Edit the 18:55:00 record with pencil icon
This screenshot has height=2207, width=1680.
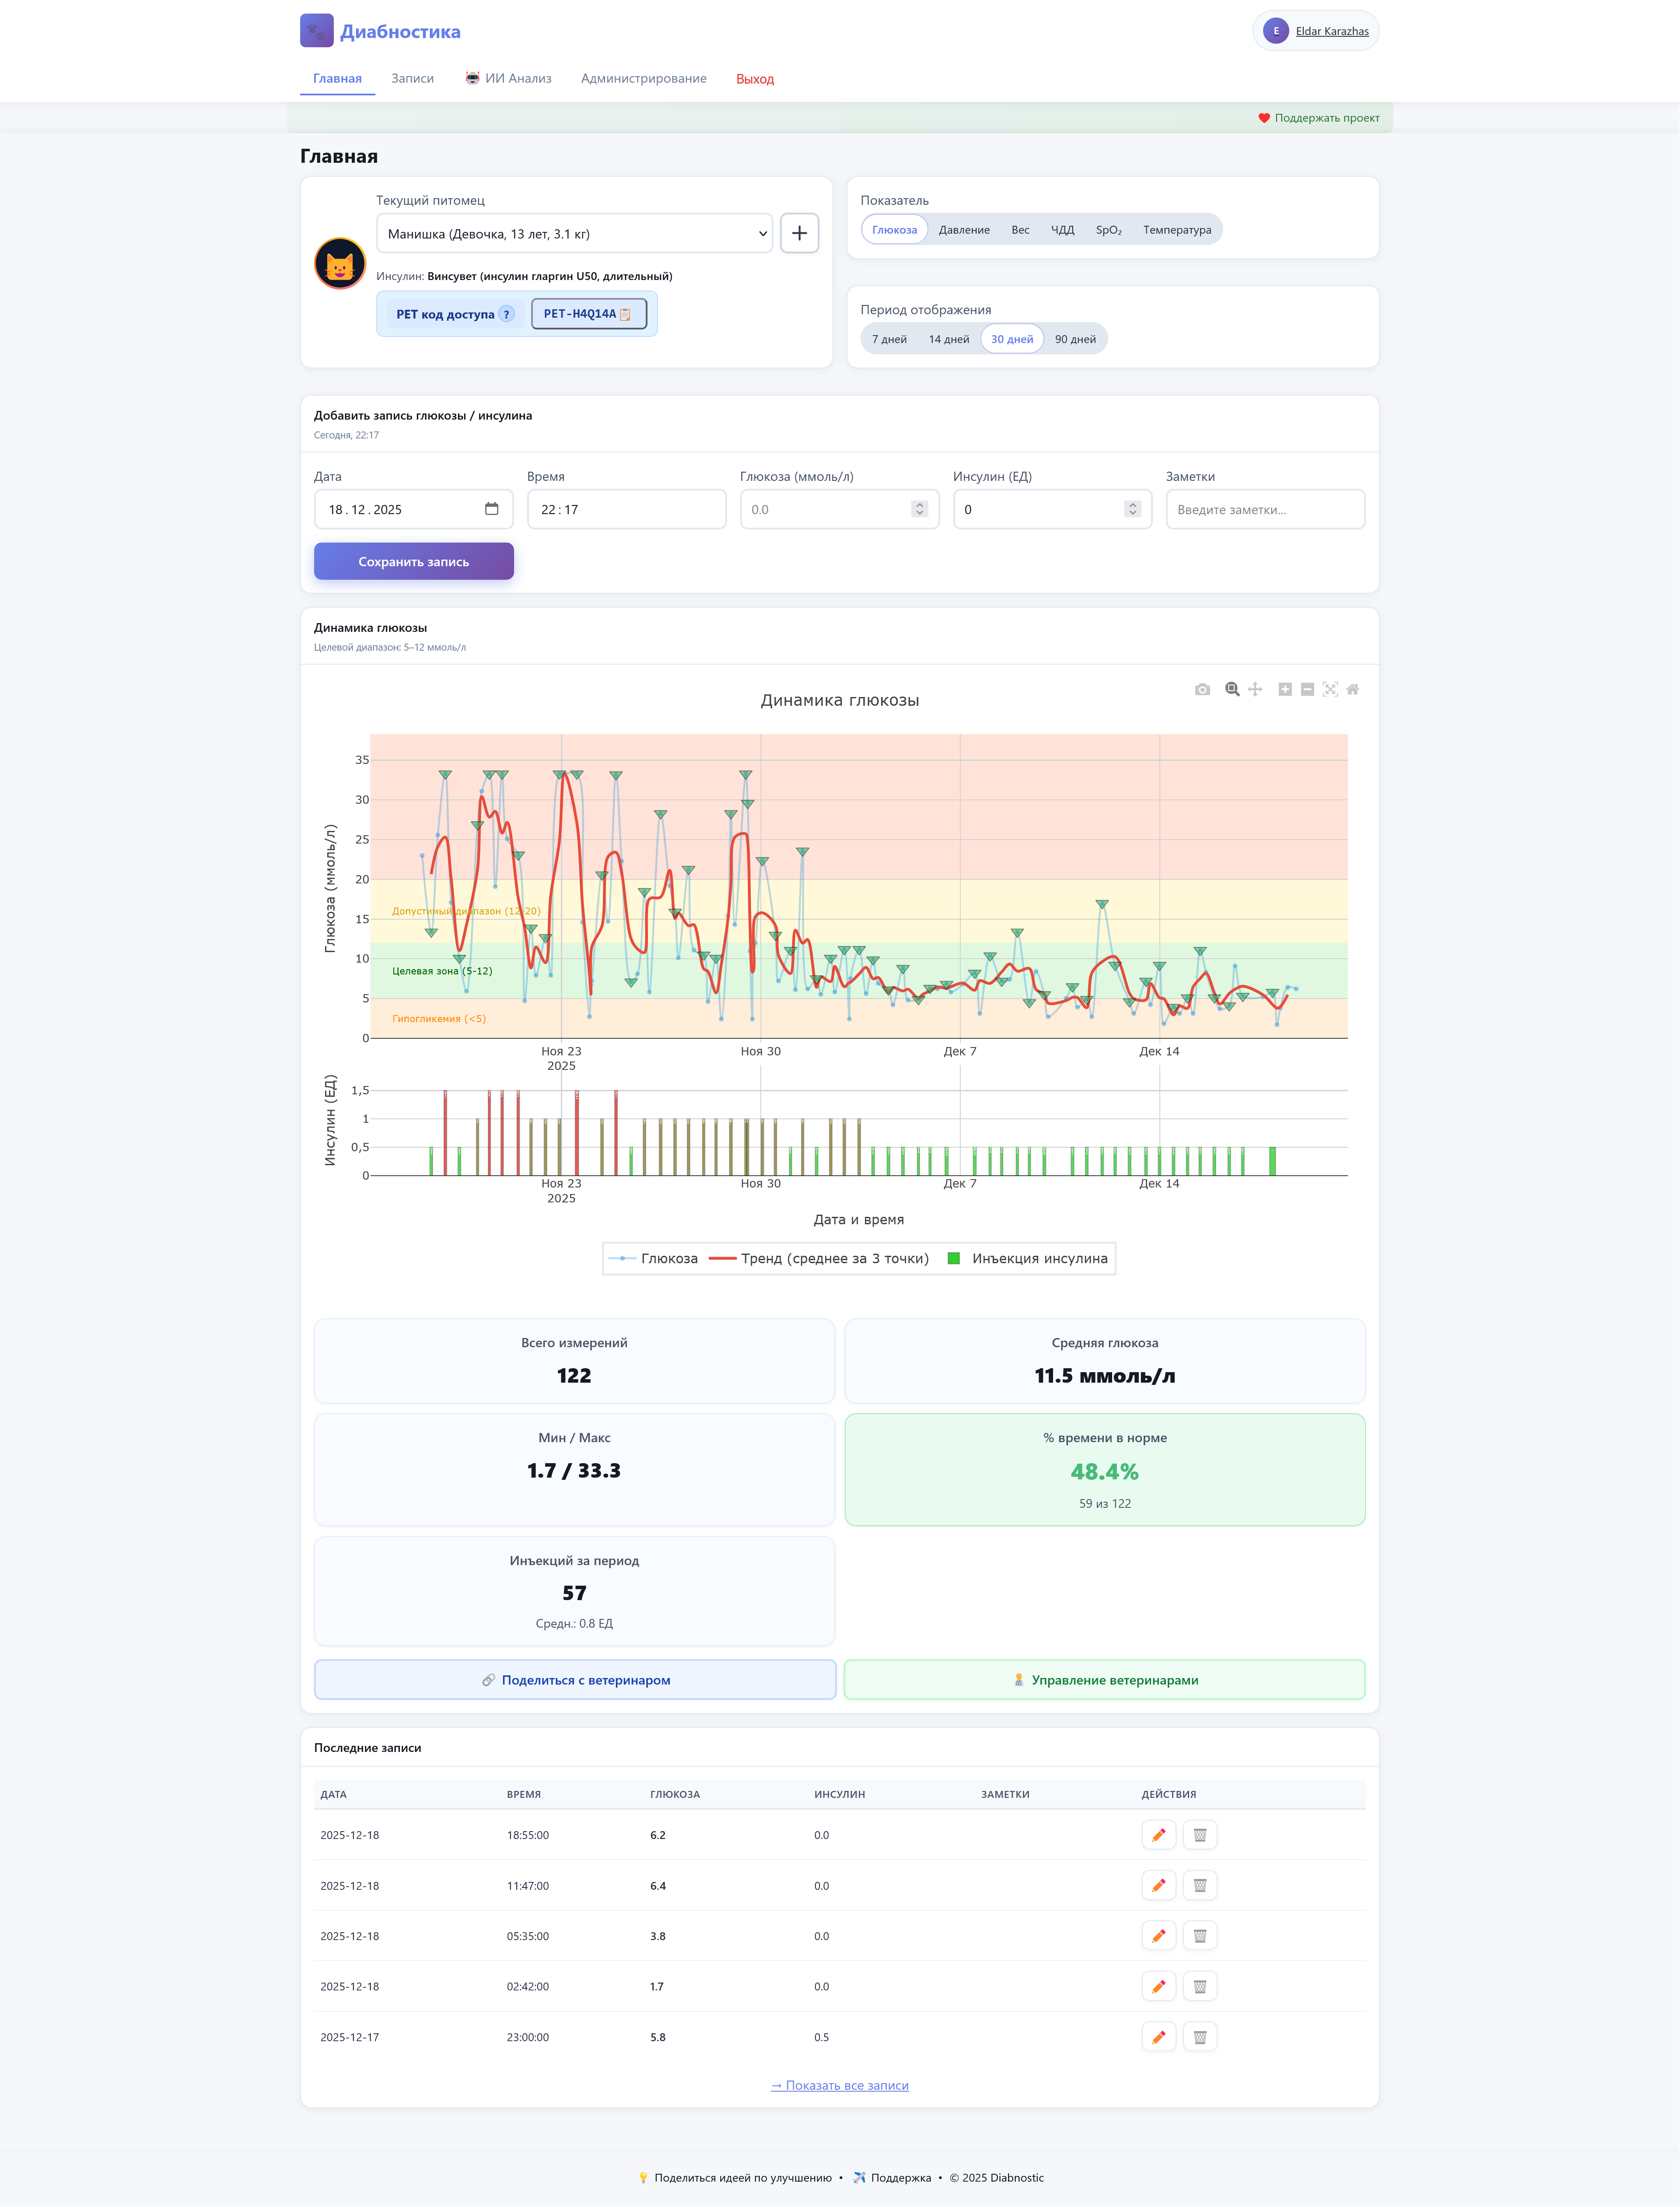point(1158,1835)
